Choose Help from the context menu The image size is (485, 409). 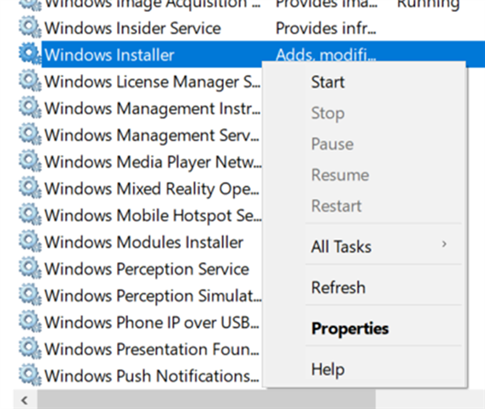(x=365, y=369)
